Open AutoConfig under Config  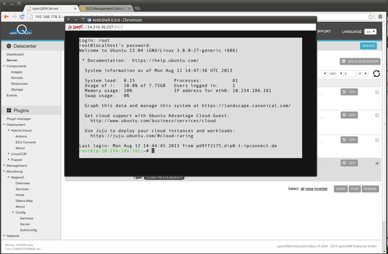[x=28, y=230]
